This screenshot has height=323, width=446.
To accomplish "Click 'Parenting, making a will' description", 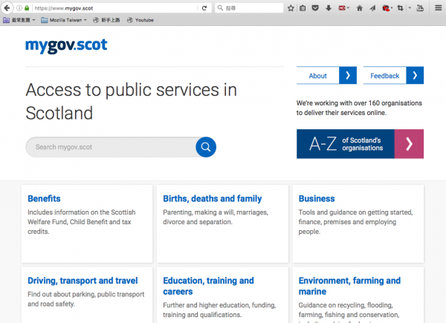I will point(216,217).
